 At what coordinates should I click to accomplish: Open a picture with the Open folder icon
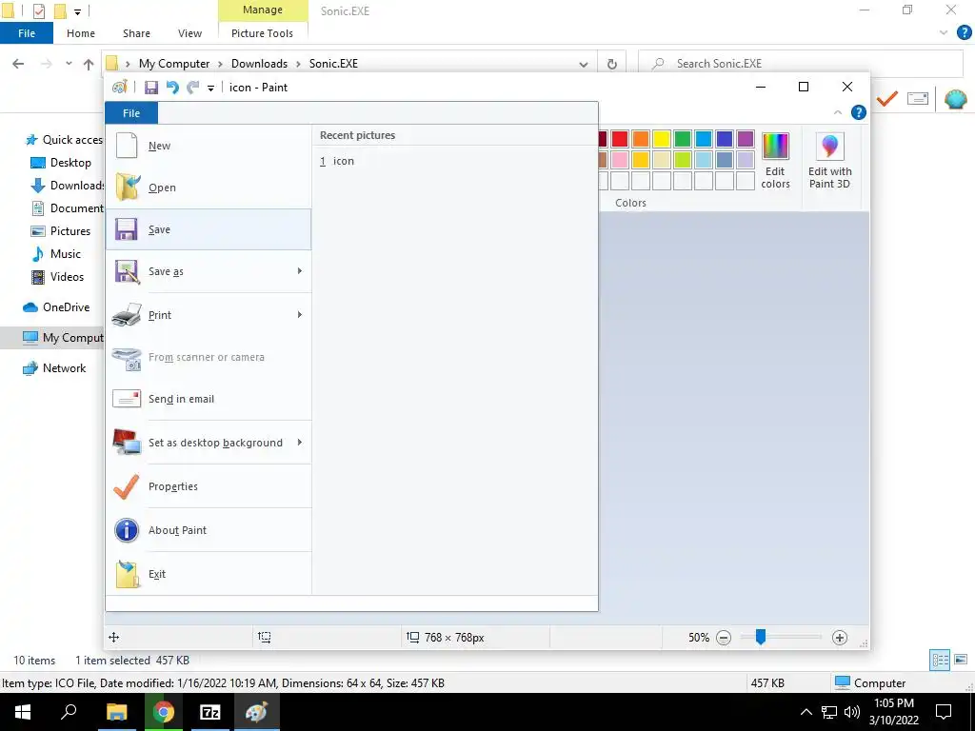tap(128, 188)
